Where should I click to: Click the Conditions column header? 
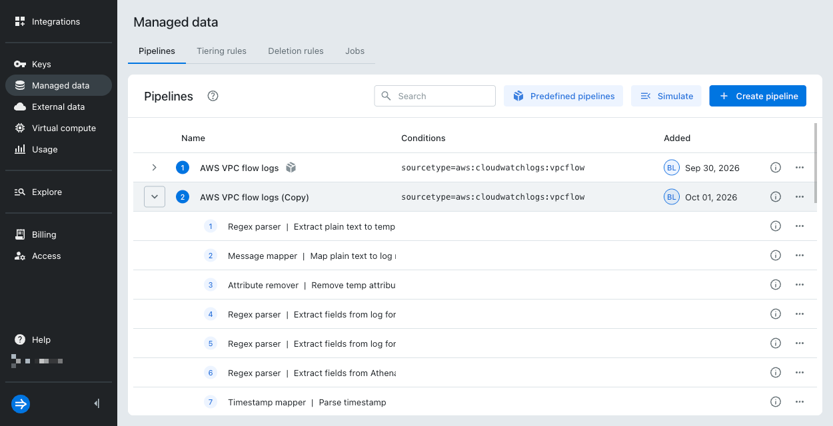click(x=423, y=138)
